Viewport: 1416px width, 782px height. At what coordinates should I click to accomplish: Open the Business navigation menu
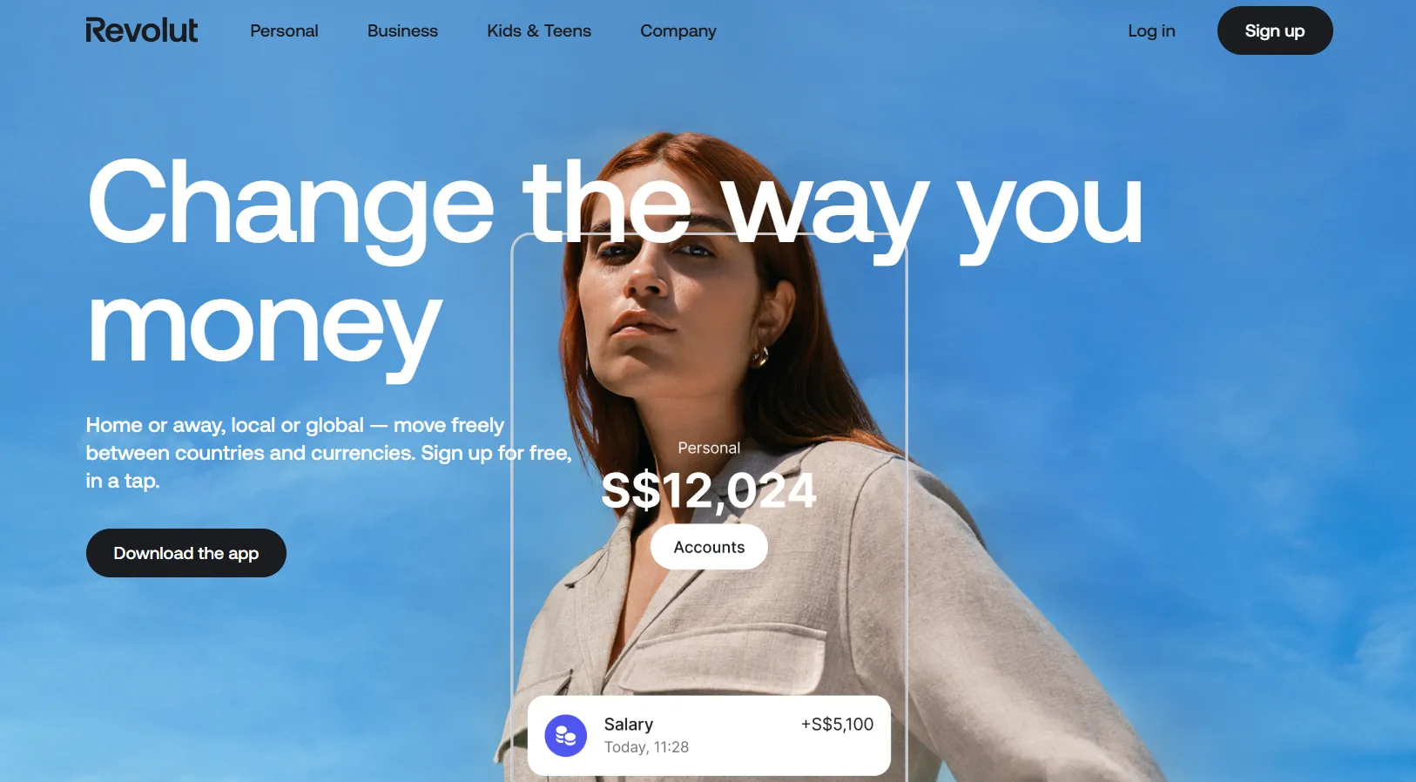click(402, 30)
